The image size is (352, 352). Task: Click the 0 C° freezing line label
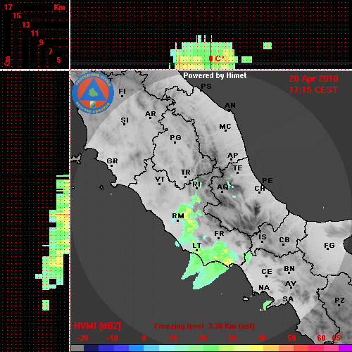[x=216, y=58]
